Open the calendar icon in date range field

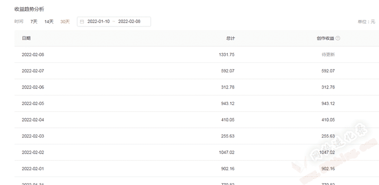pyautogui.click(x=82, y=21)
